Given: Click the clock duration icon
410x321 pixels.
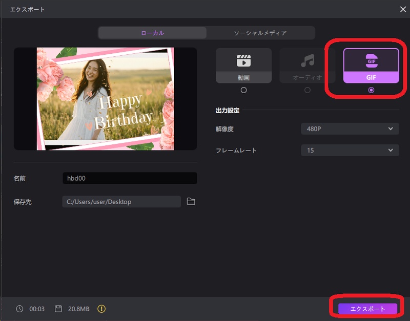Looking at the screenshot, I should pos(19,309).
